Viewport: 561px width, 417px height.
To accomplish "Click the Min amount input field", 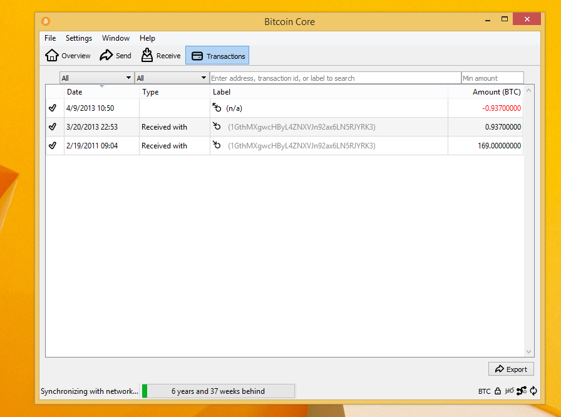I will 492,78.
